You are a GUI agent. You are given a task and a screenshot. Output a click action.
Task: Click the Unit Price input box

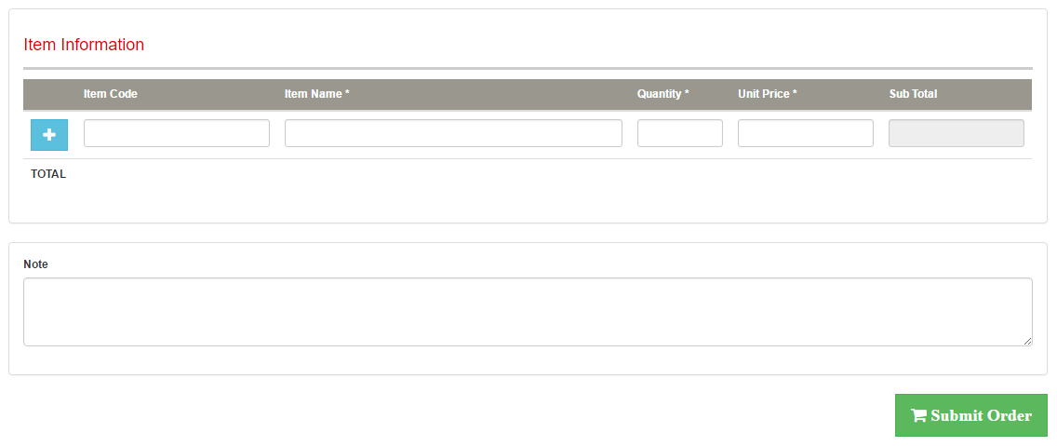coord(805,133)
